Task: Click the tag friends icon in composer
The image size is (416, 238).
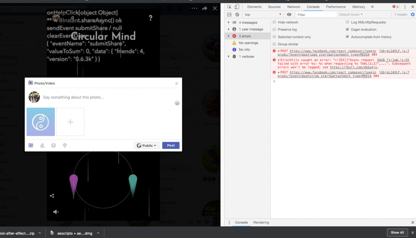Action: coord(42,145)
